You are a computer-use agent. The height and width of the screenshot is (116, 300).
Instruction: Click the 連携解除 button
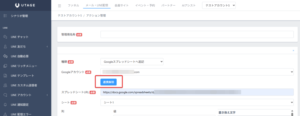click(x=108, y=82)
